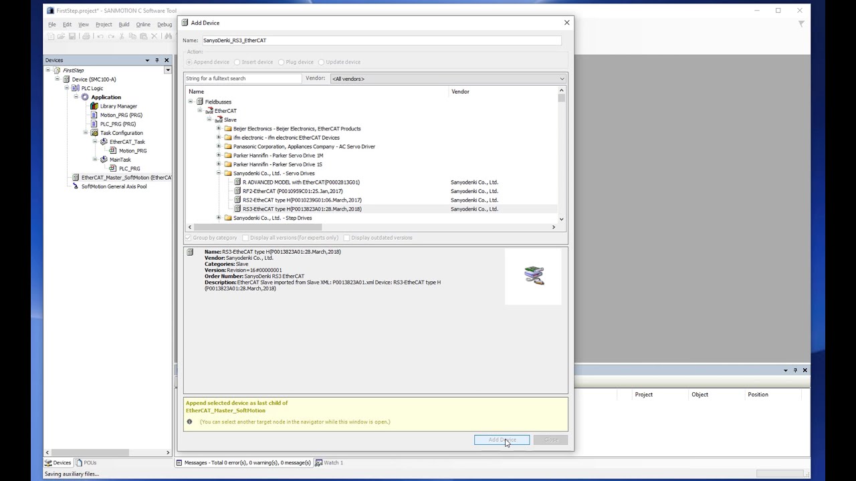This screenshot has height=481, width=856.
Task: Switch to the Watch 1 tab
Action: pyautogui.click(x=329, y=462)
